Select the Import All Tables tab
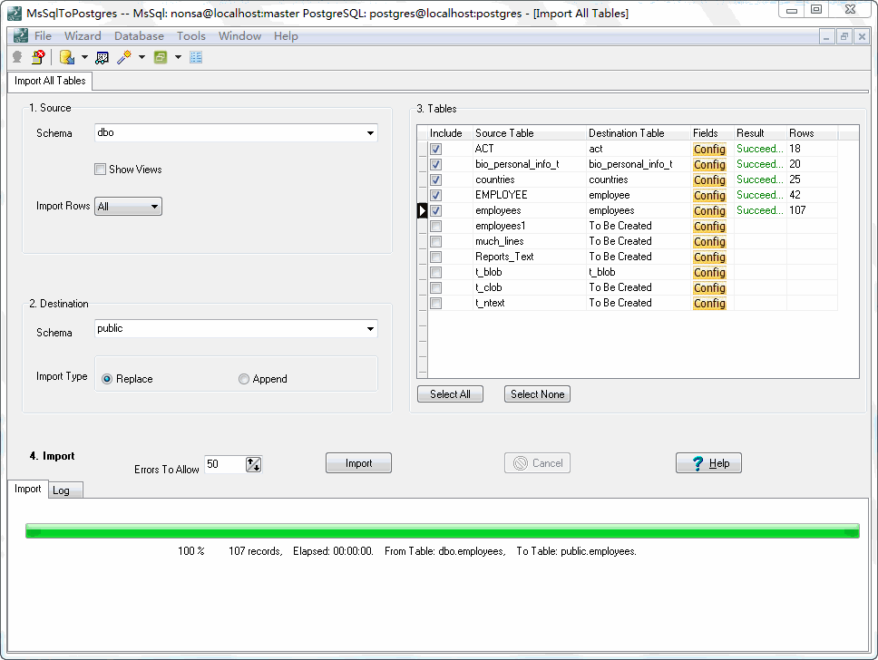878x660 pixels. [50, 81]
